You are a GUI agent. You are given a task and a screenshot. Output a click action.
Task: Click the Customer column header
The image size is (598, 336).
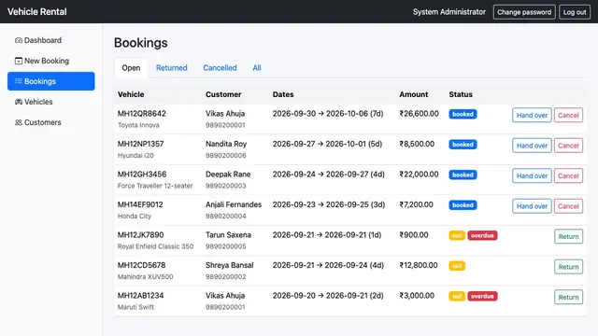click(x=223, y=94)
